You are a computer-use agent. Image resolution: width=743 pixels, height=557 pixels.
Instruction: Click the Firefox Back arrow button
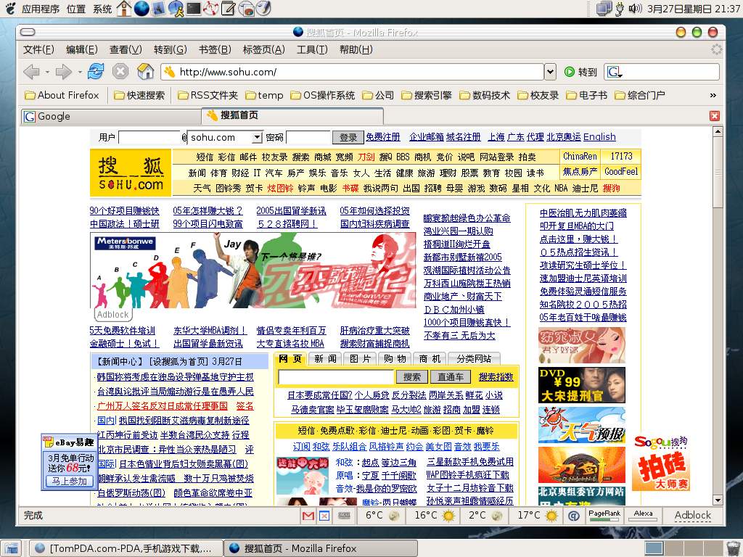point(31,72)
